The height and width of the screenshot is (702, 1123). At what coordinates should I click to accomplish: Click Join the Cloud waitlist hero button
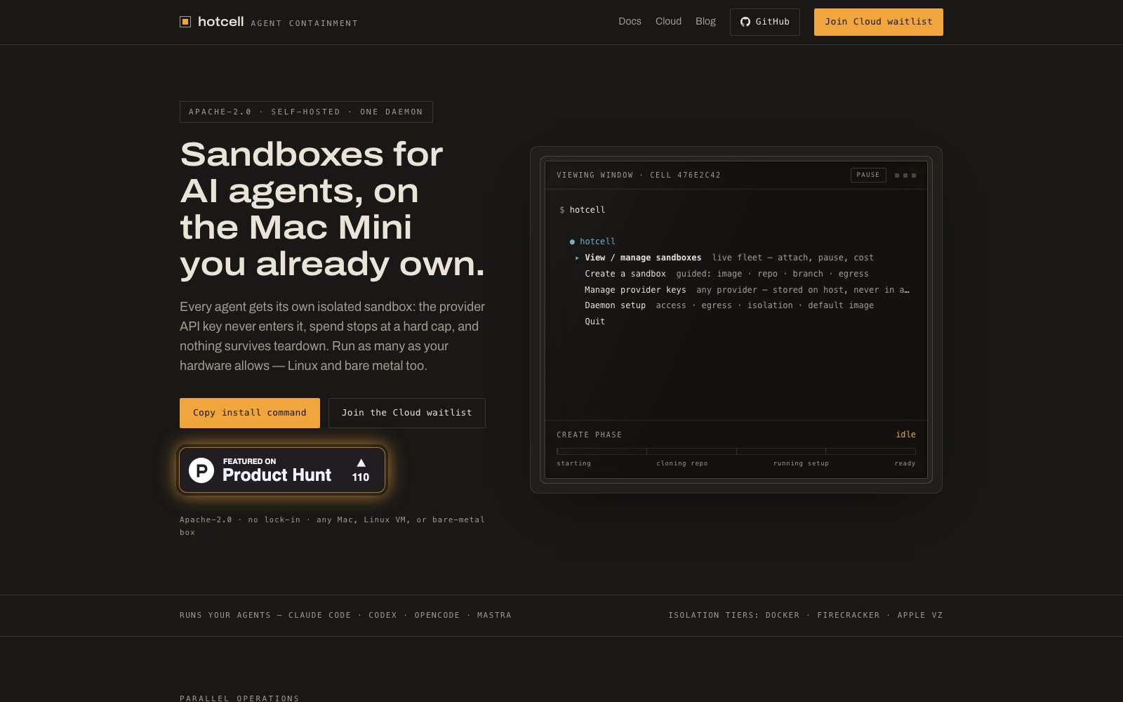[x=406, y=413]
